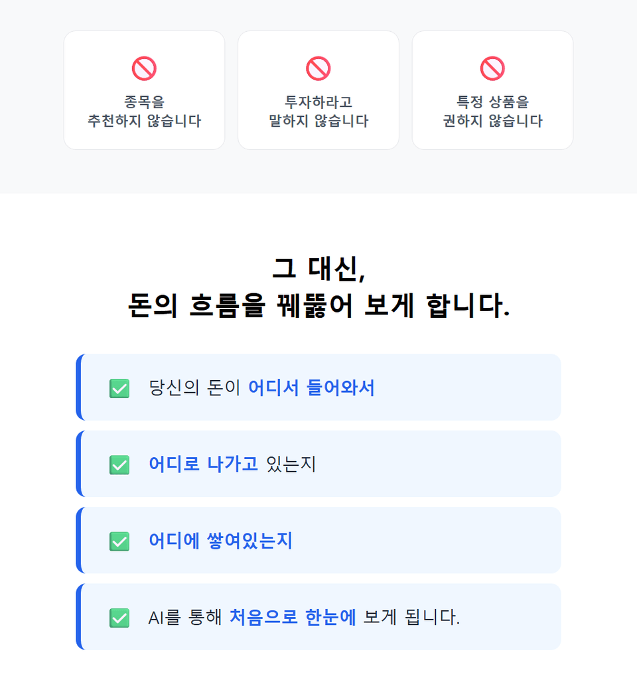The image size is (637, 688).
Task: Click the prohibited icon above '특정 상품을 권하지 않습니다'
Action: point(492,68)
